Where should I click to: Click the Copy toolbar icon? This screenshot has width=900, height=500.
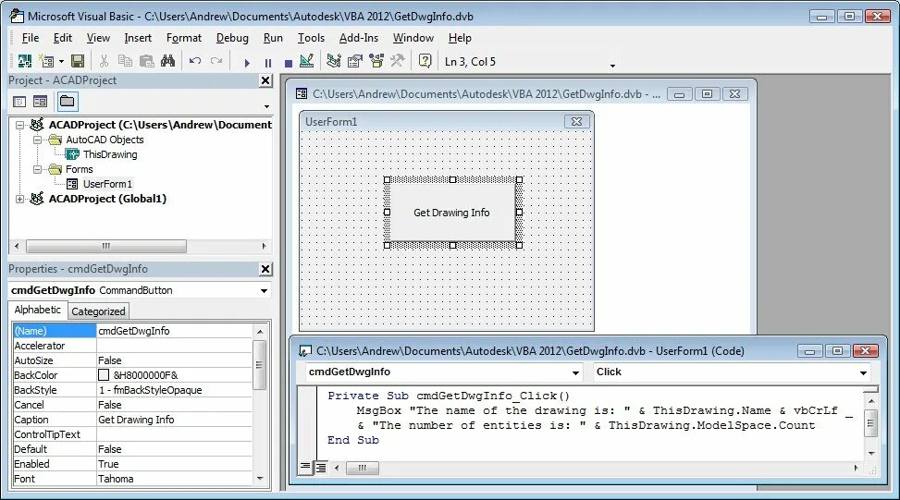coord(125,61)
